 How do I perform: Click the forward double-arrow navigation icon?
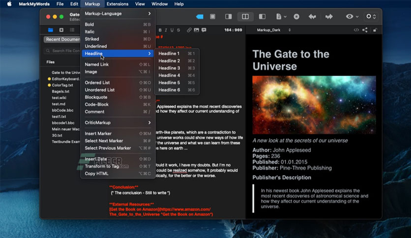329,17
